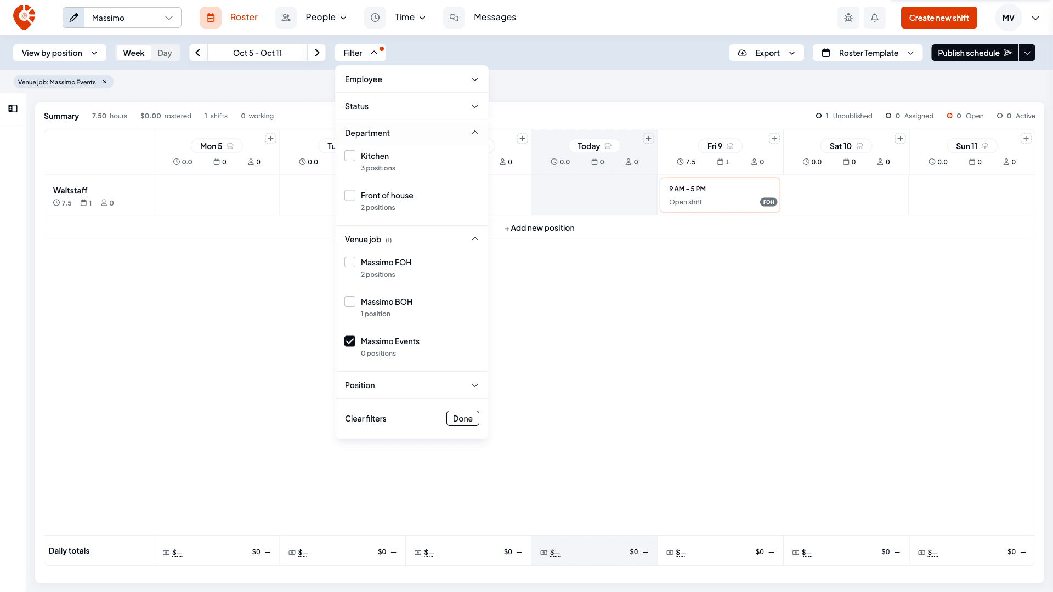Add a shift on Sat 10 plus icon
1053x592 pixels.
pos(900,138)
